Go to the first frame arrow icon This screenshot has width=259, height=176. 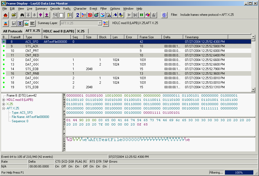click(28, 15)
